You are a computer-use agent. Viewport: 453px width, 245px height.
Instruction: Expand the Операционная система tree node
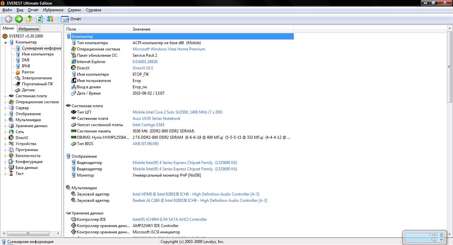tap(5, 102)
